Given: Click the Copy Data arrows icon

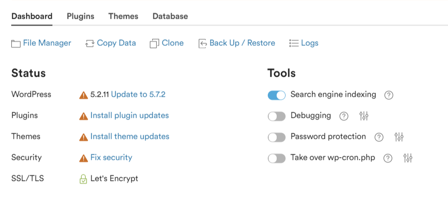Looking at the screenshot, I should (x=90, y=43).
